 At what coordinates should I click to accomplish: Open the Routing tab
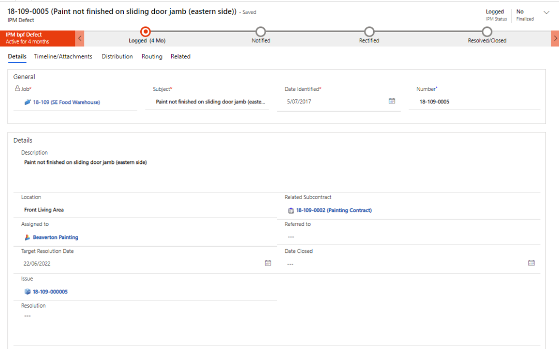click(152, 57)
